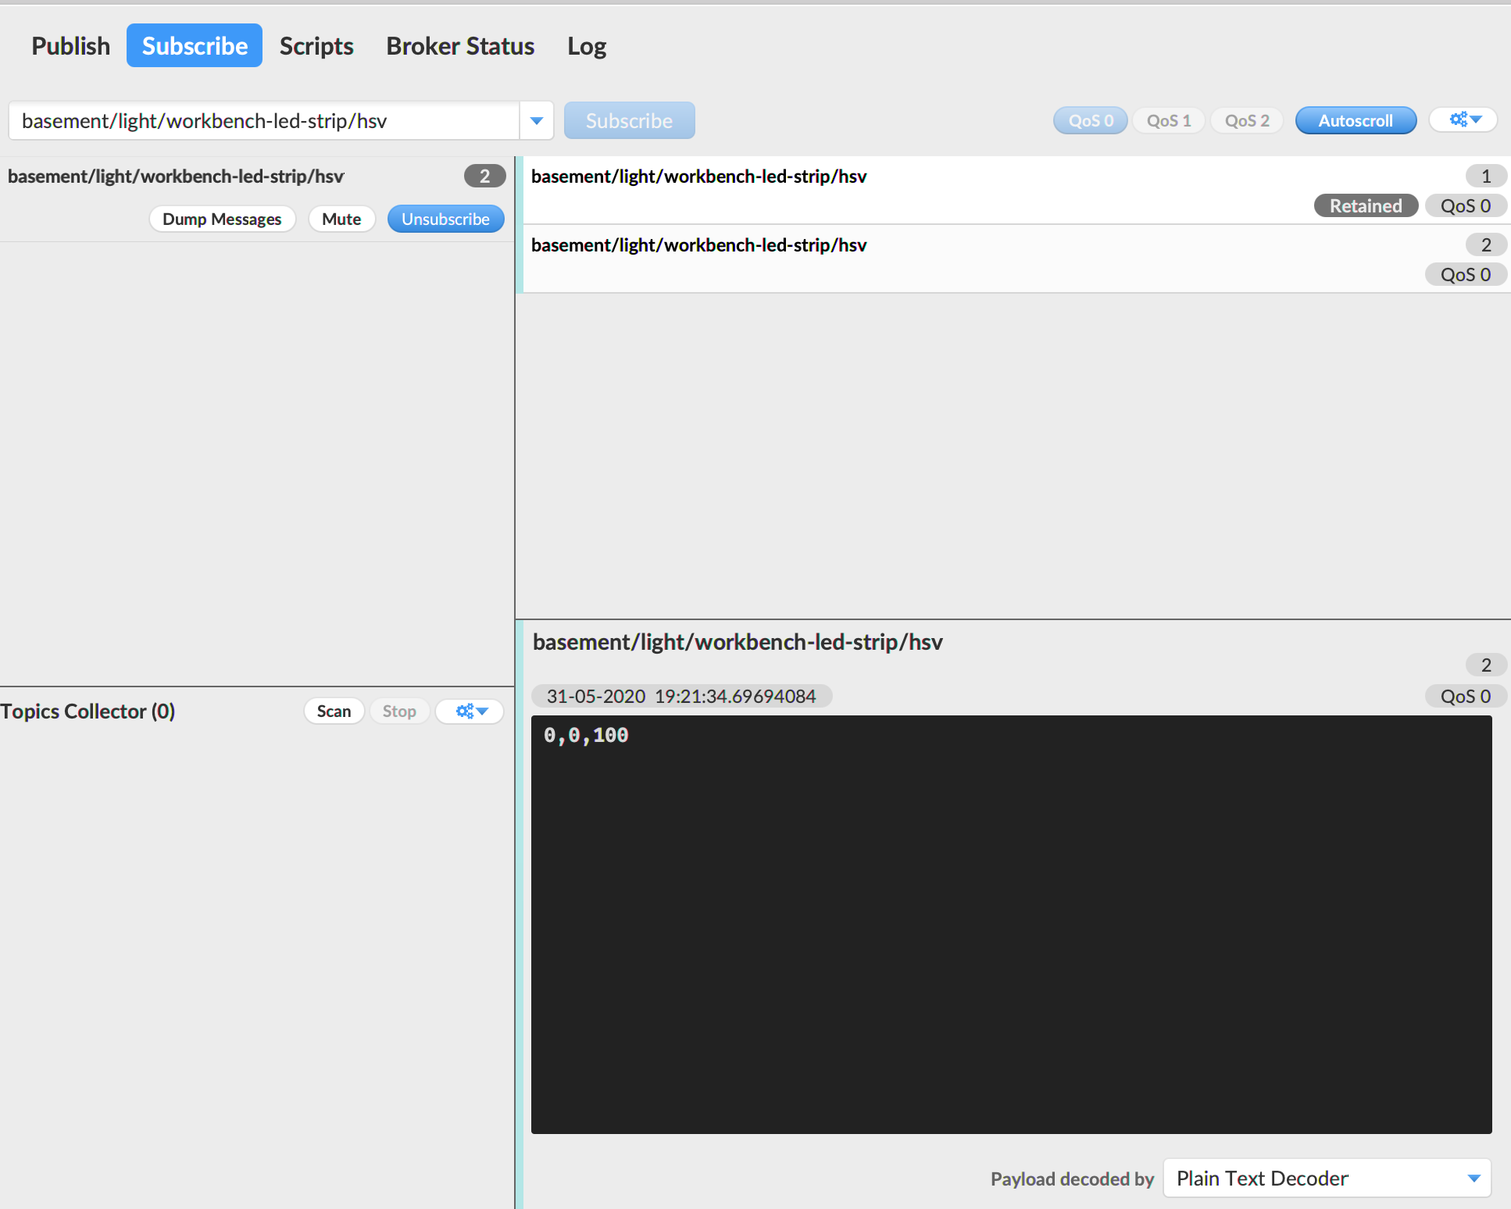
Task: Click the subscribe options gear icon
Action: click(x=1466, y=119)
